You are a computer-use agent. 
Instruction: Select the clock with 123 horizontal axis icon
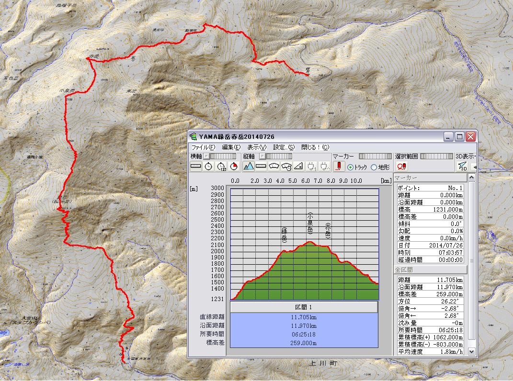221,167
